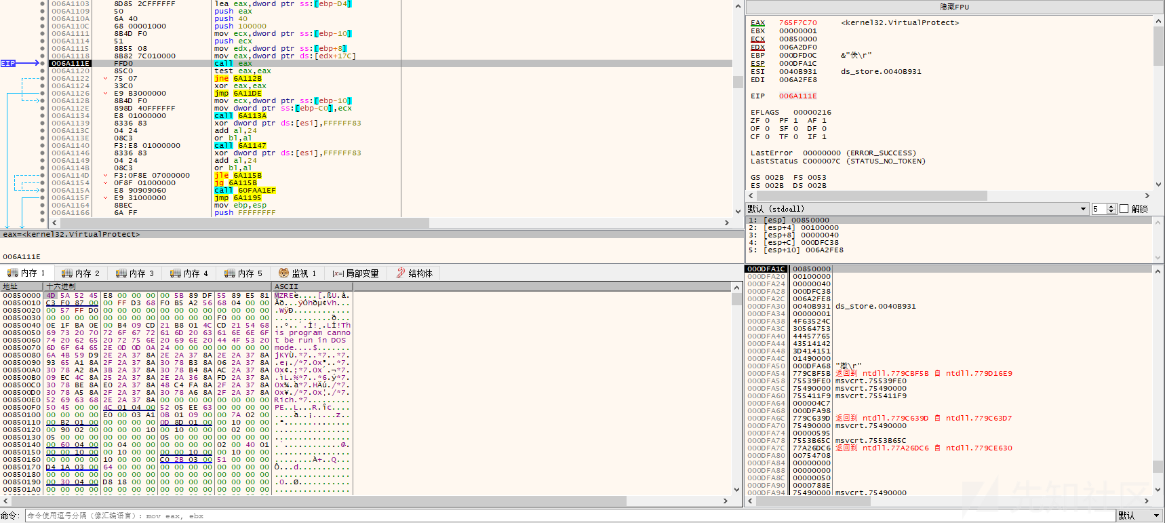Click jump arrow marker at 006A115F
The height and width of the screenshot is (523, 1165).
[105, 197]
